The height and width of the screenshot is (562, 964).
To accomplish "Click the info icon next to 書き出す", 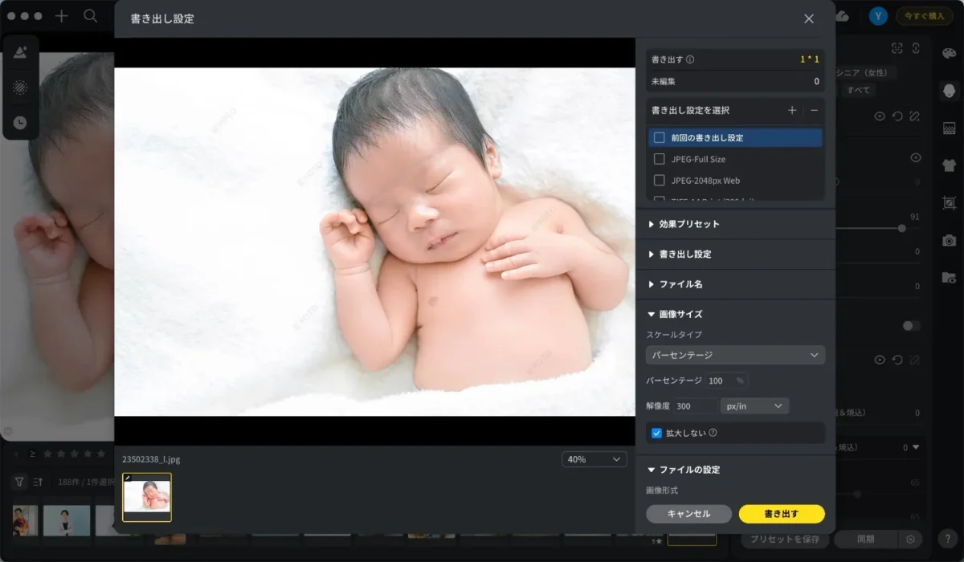I will tap(691, 59).
